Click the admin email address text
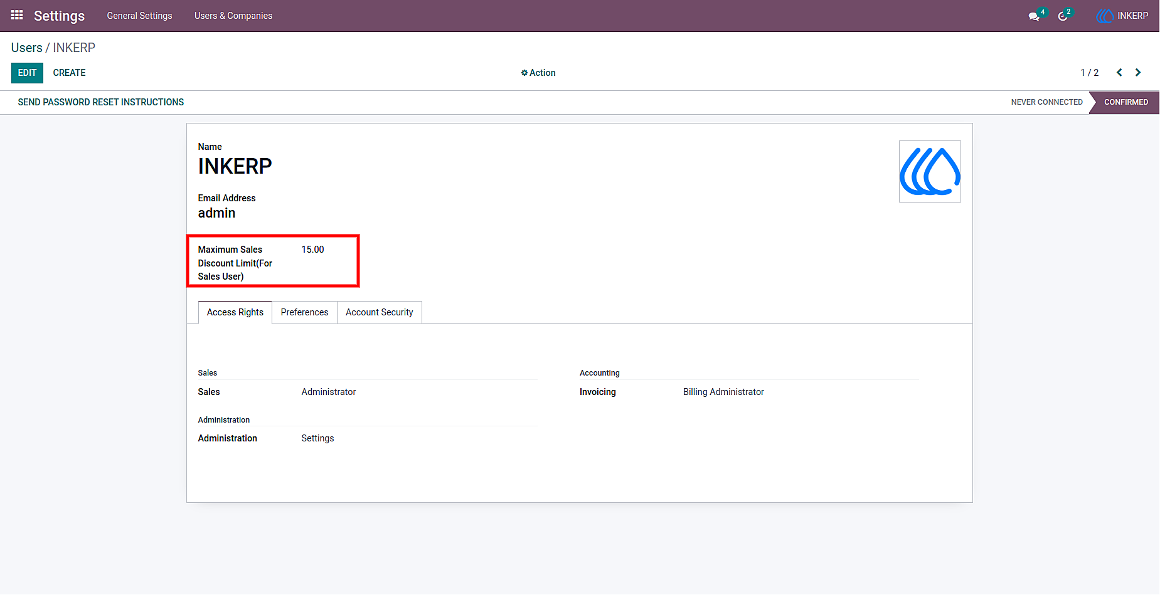Image resolution: width=1160 pixels, height=595 pixels. (216, 213)
